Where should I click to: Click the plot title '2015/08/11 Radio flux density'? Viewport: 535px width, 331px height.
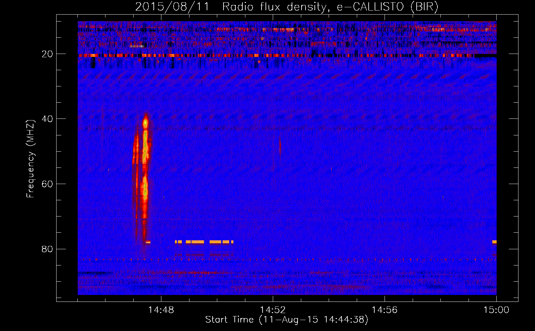(x=287, y=7)
